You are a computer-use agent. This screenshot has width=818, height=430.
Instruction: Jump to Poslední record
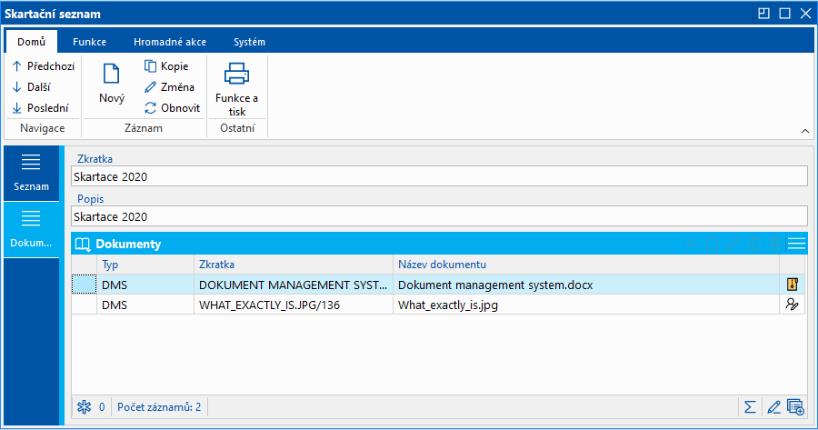tap(41, 107)
